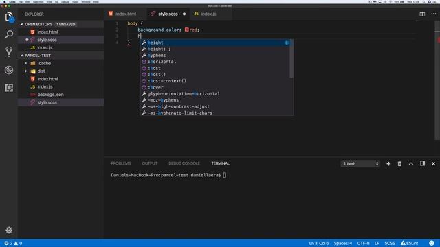Image resolution: width=440 pixels, height=247 pixels.
Task: Expand the dist folder
Action: click(x=61, y=71)
